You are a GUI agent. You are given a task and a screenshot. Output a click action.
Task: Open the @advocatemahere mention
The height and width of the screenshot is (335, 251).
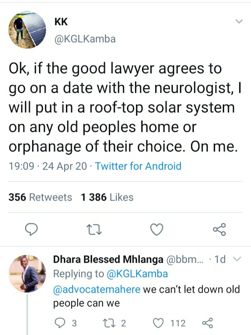(97, 289)
